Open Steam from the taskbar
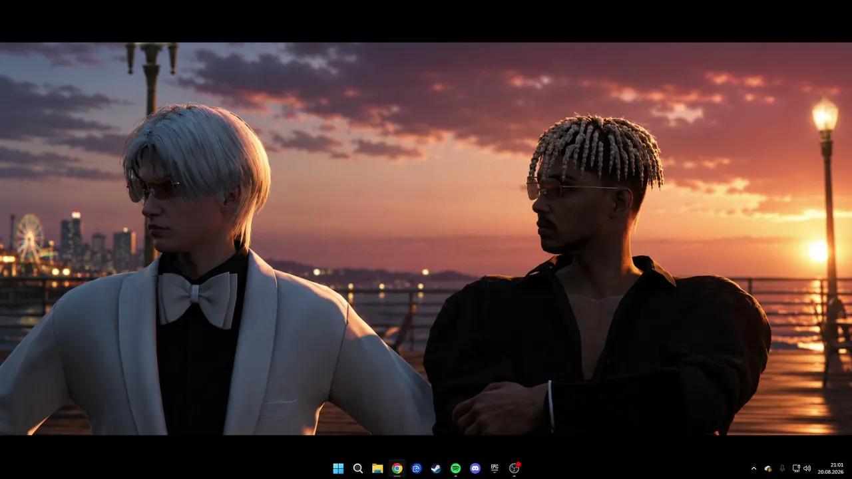Viewport: 852px width, 479px height. [436, 468]
